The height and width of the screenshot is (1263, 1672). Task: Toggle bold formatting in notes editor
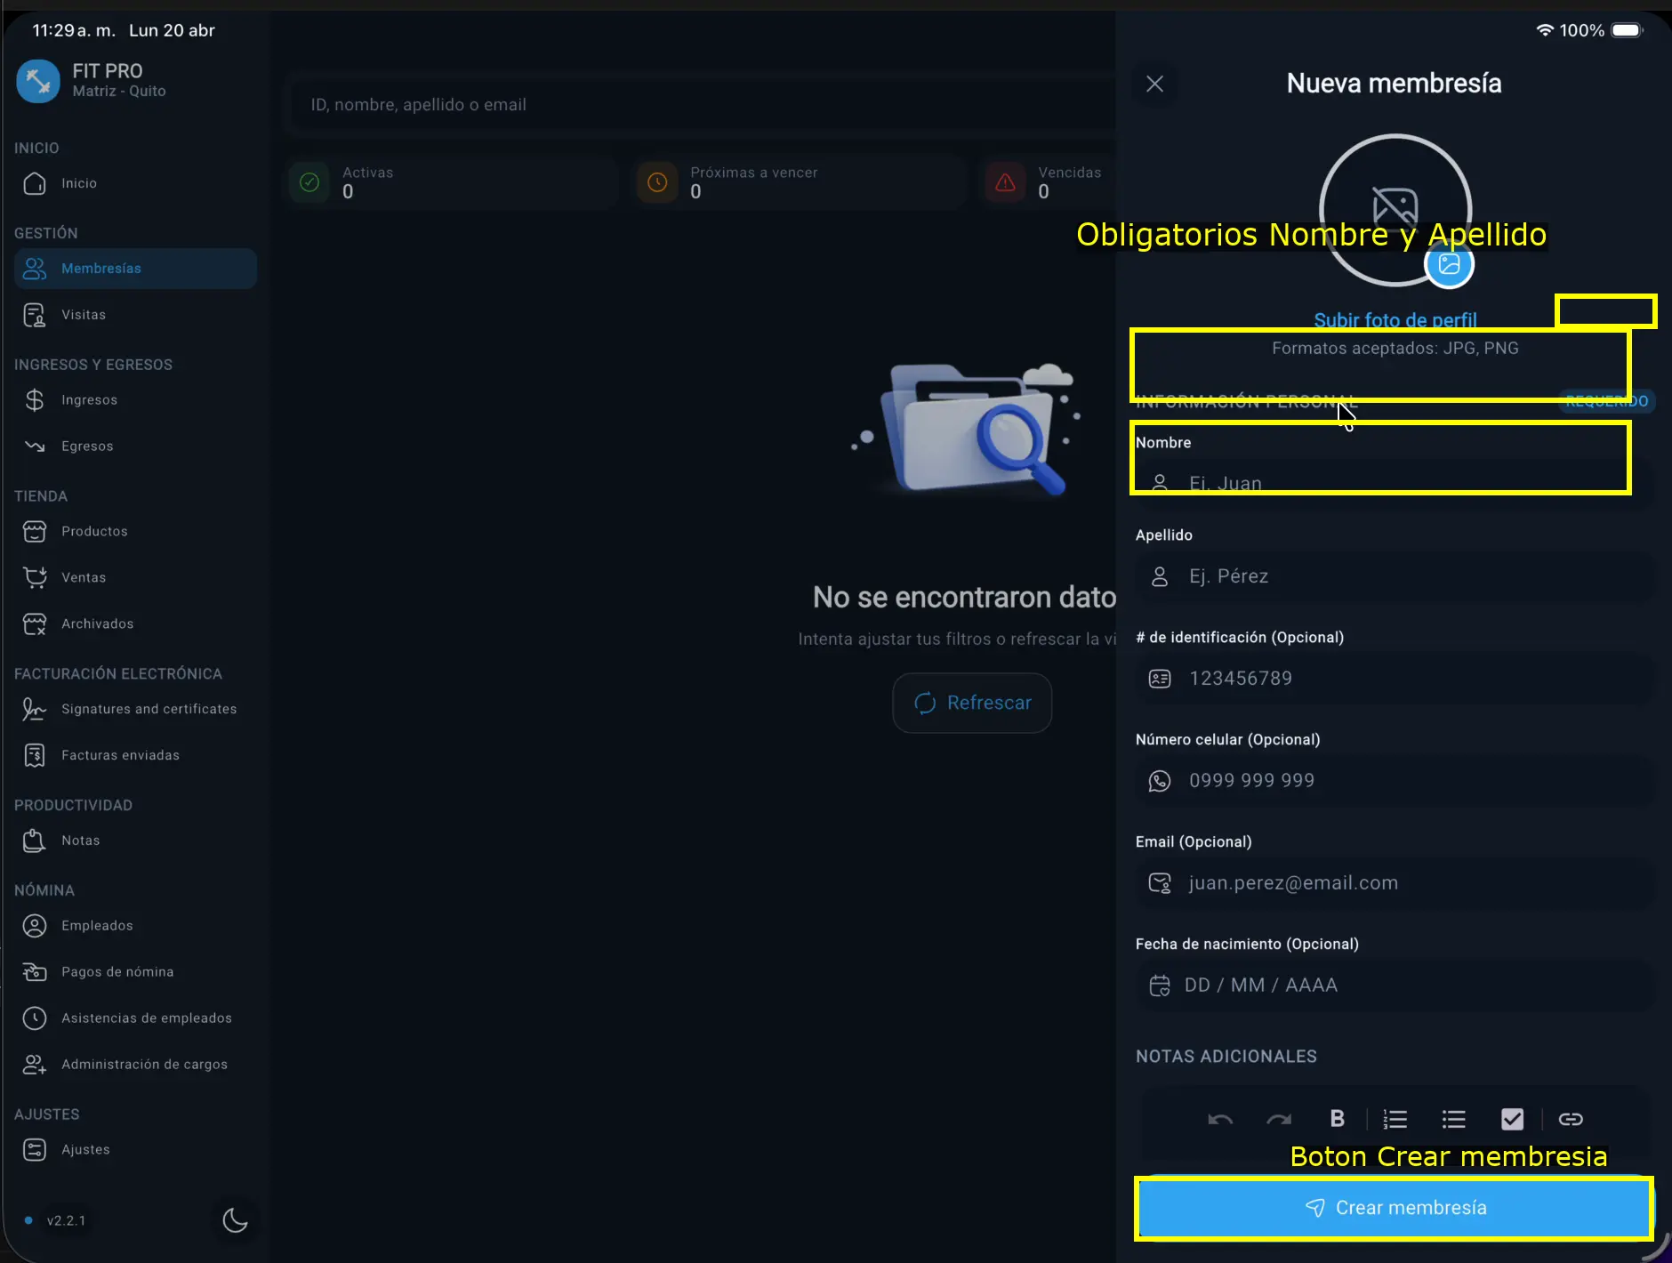coord(1337,1119)
